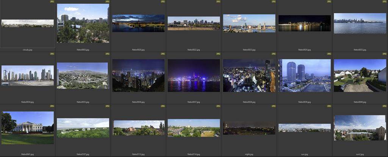Click the Nebo0035.jpg mountain city thumbnail
Image resolution: width=388 pixels, height=157 pixels.
[x=83, y=75]
